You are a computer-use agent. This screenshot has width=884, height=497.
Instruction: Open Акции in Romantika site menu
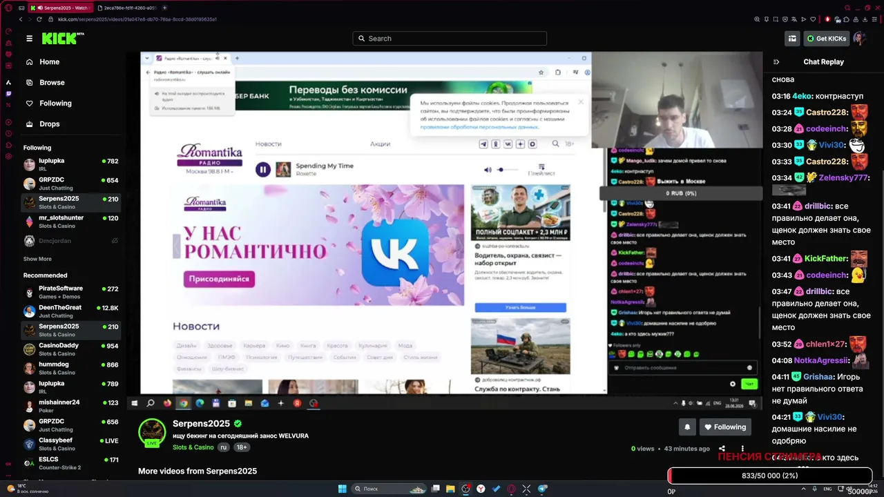(x=380, y=144)
